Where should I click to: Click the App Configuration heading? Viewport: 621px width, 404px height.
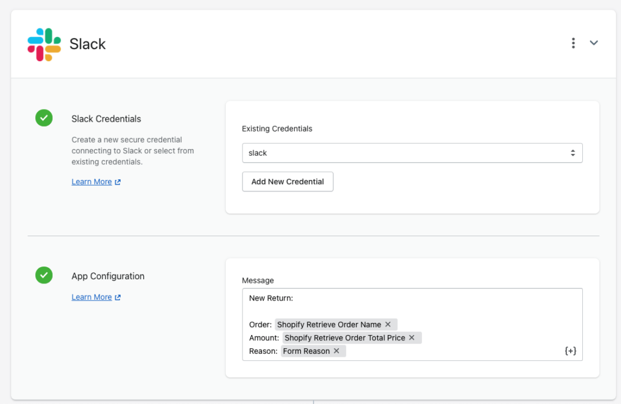click(108, 276)
